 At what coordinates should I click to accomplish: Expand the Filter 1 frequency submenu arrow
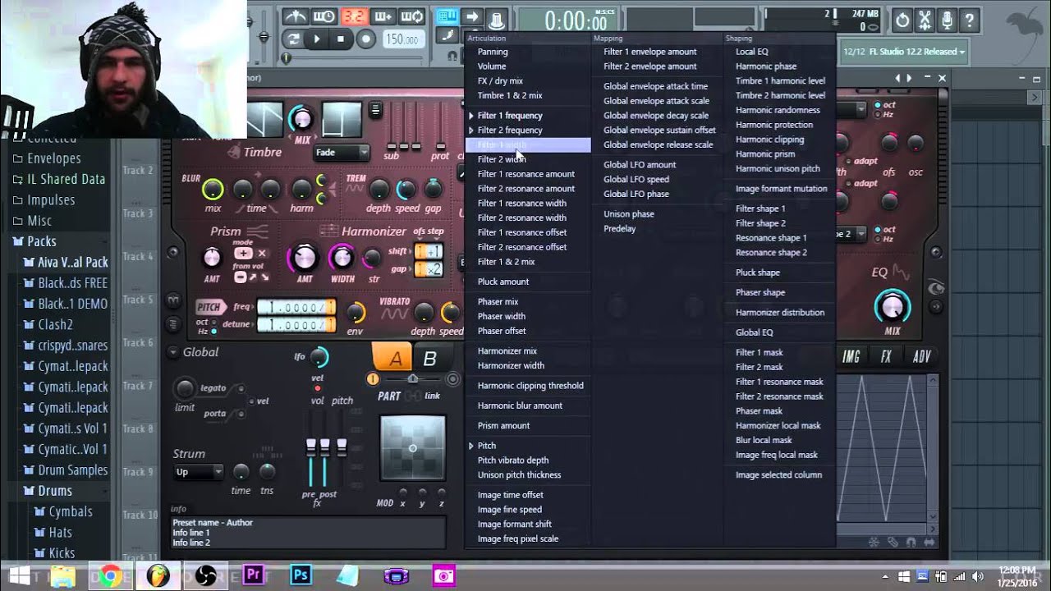pyautogui.click(x=471, y=116)
